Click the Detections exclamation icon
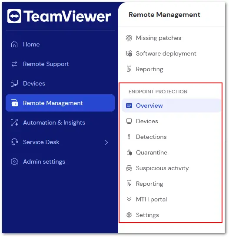Viewport: 229px width, 237px height. pyautogui.click(x=129, y=137)
